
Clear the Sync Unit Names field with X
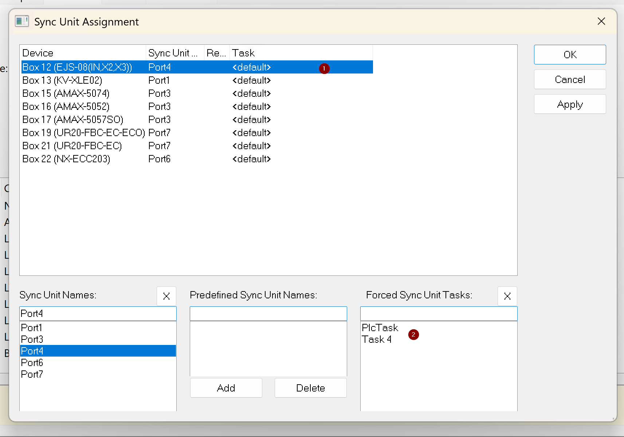[166, 296]
